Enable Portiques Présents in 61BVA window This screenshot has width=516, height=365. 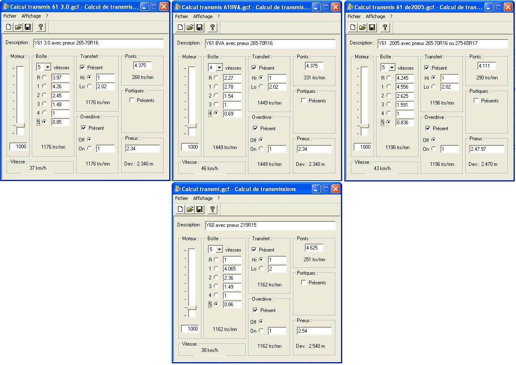304,100
